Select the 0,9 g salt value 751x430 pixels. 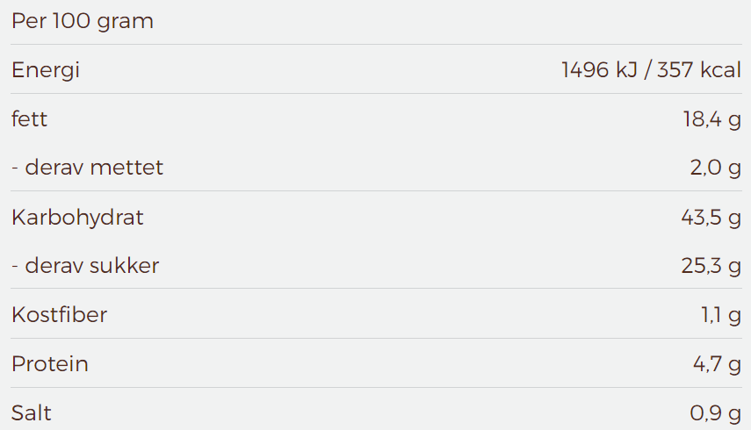[716, 414]
